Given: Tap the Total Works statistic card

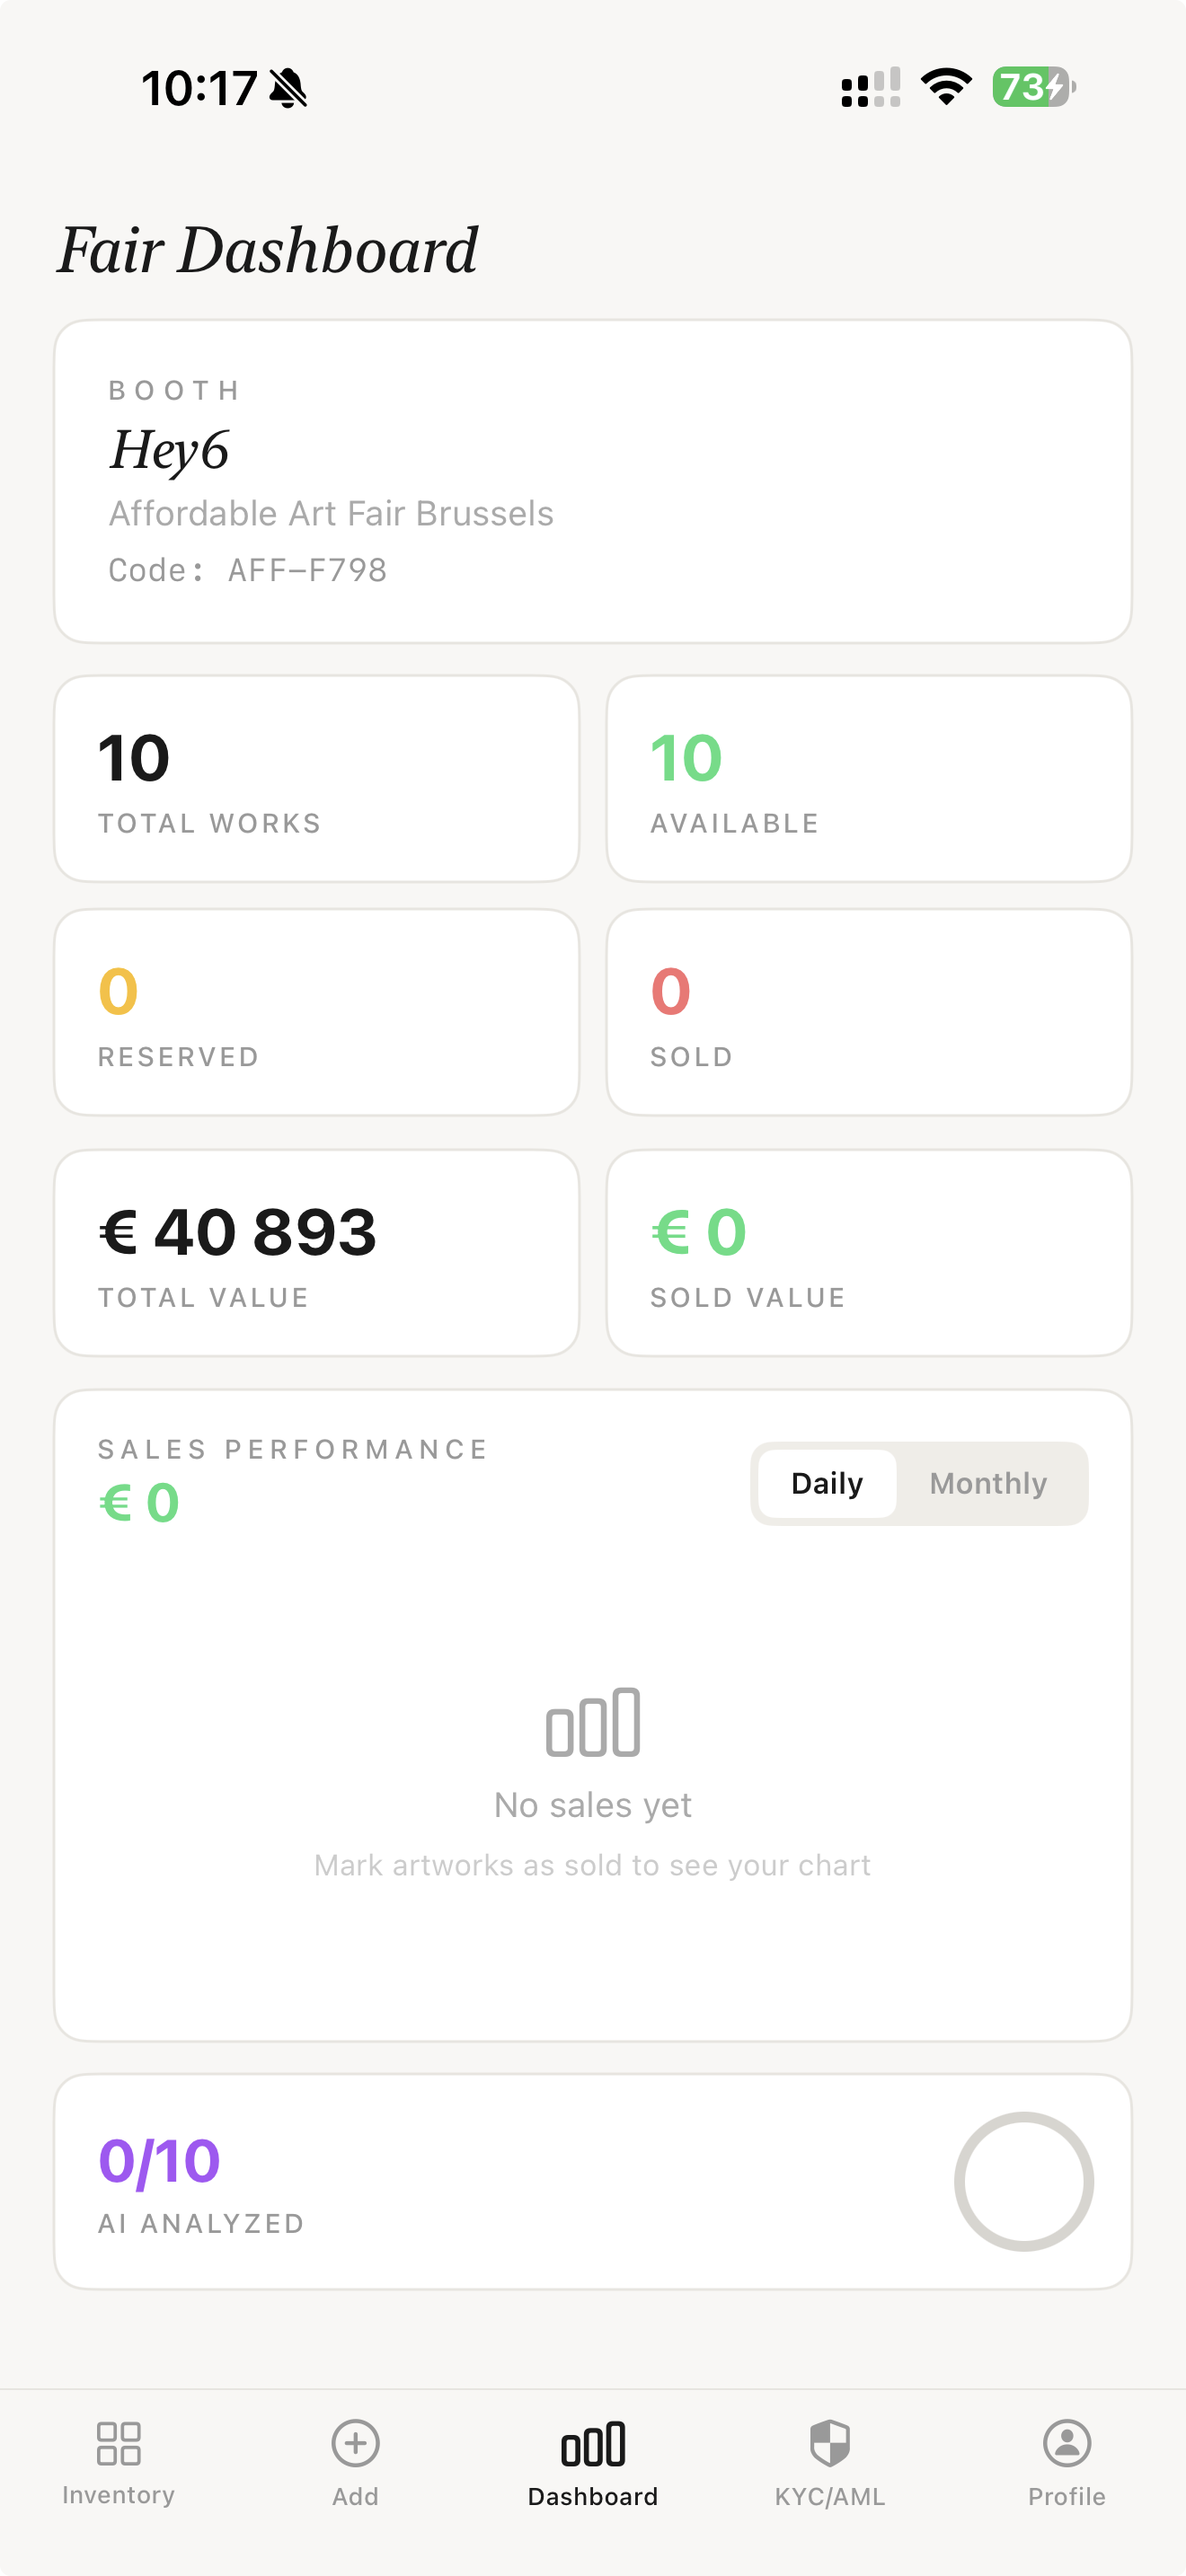Looking at the screenshot, I should tap(316, 779).
